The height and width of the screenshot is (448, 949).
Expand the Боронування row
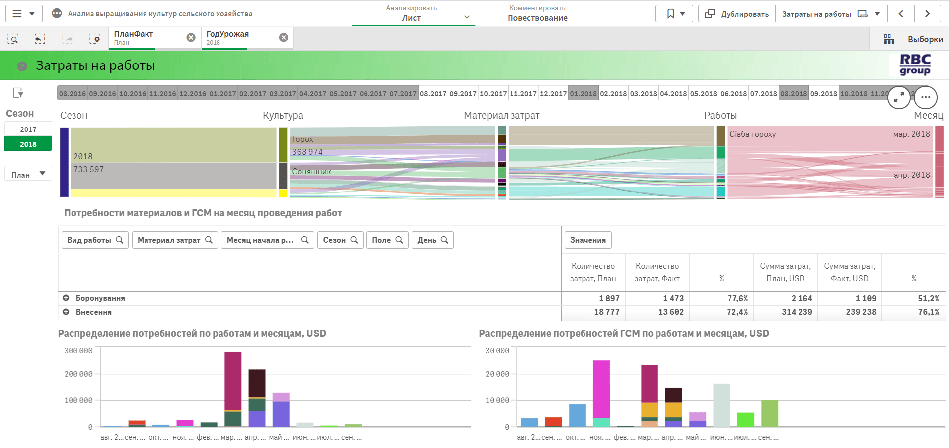[66, 298]
